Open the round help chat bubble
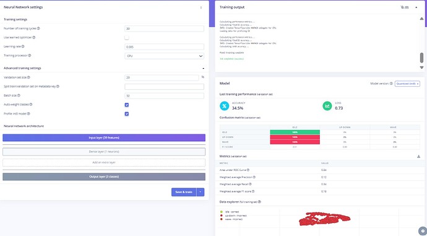The height and width of the screenshot is (236, 427). click(x=423, y=231)
